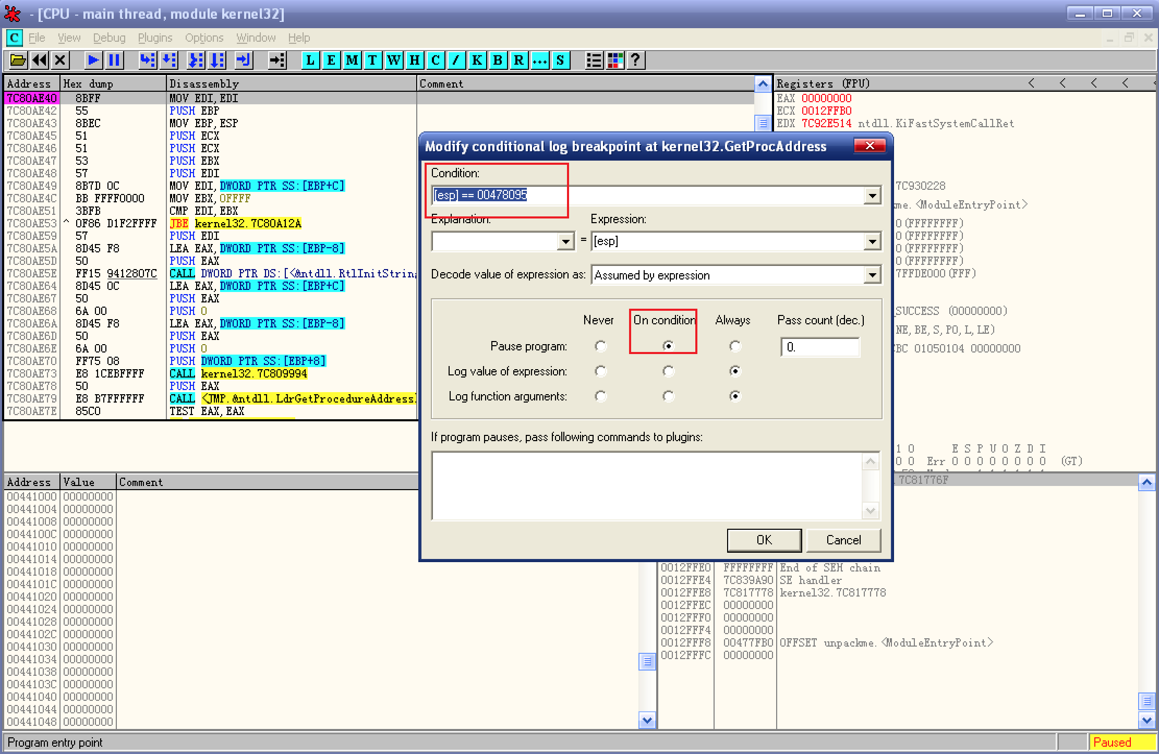Click the Pause execution toolbar icon

coord(114,60)
